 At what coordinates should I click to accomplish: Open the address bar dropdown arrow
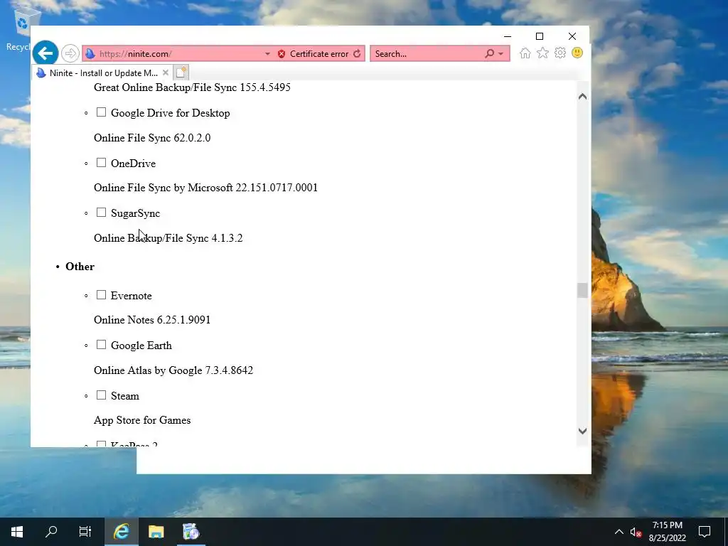point(267,54)
